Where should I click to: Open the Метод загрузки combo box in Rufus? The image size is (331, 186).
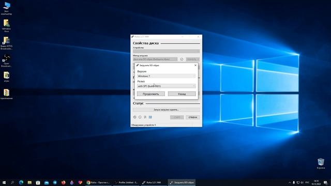[x=155, y=59]
